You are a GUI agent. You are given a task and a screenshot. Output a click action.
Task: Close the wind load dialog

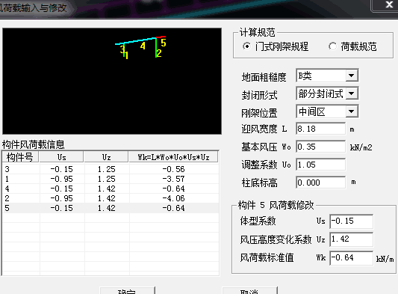[389, 4]
